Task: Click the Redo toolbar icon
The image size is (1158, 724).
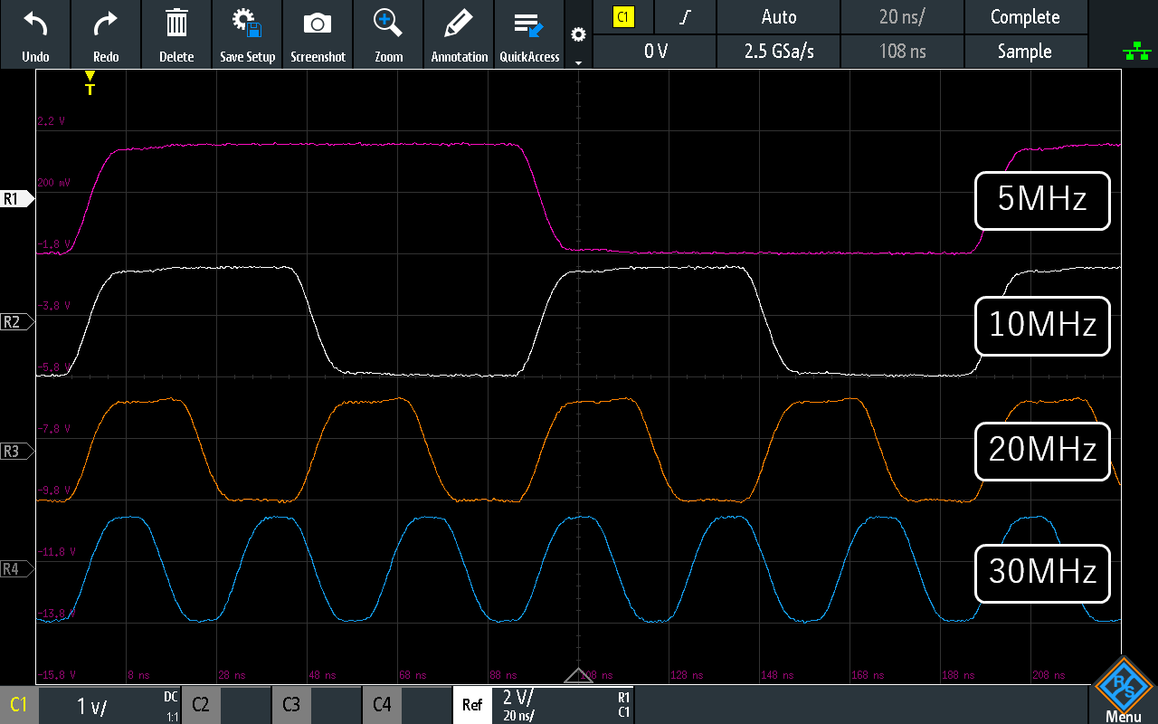Action: coord(106,34)
